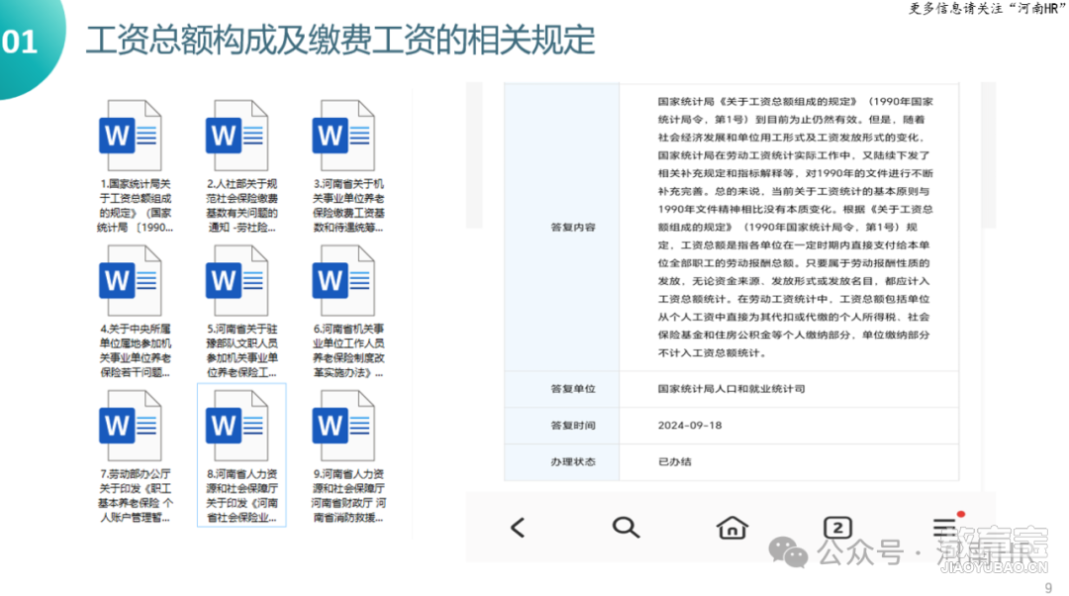Click the 答复时间 row label
The height and width of the screenshot is (596, 1069).
point(573,425)
